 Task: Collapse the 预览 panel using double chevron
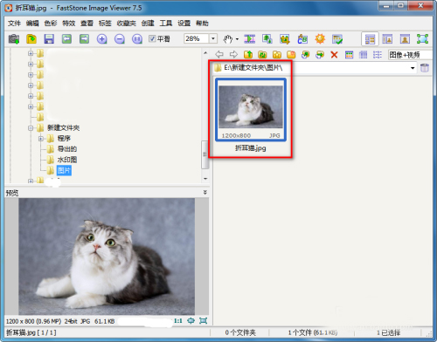tap(205, 192)
